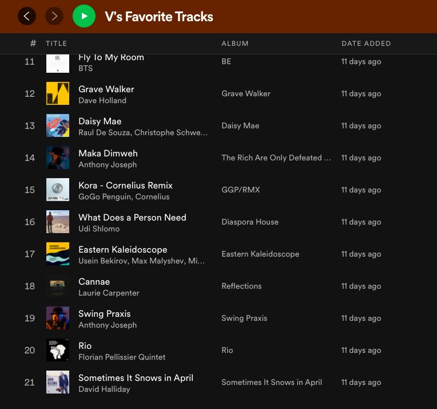Open artist link David Halliday
The height and width of the screenshot is (409, 437).
coord(104,390)
